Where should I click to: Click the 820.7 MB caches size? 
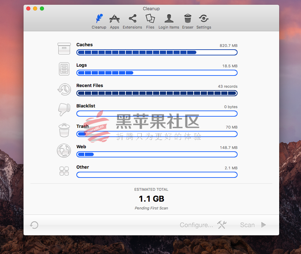pyautogui.click(x=228, y=46)
